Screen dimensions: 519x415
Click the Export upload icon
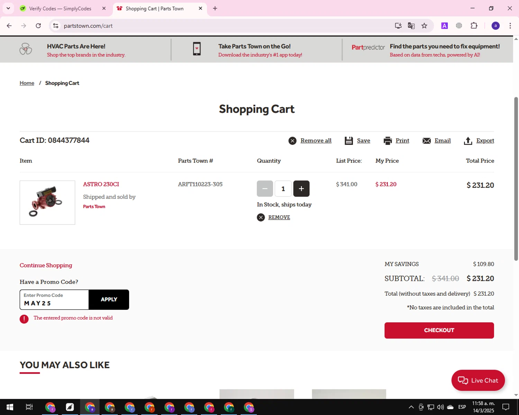(468, 141)
